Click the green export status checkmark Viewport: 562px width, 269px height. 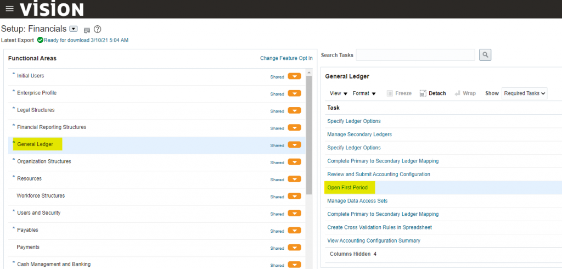coord(40,40)
